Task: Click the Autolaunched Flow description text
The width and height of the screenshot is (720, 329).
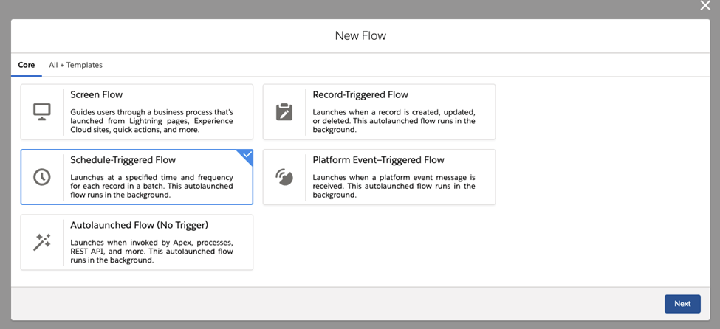Action: pos(151,252)
